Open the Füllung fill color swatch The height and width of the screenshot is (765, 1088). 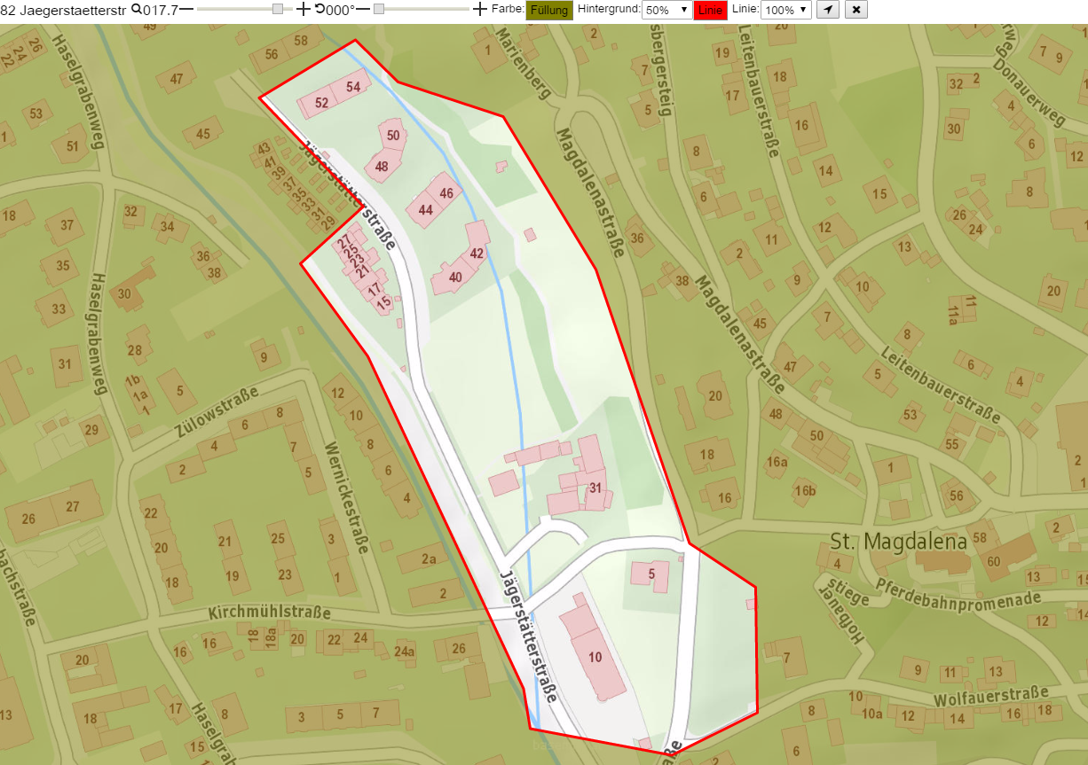coord(549,10)
